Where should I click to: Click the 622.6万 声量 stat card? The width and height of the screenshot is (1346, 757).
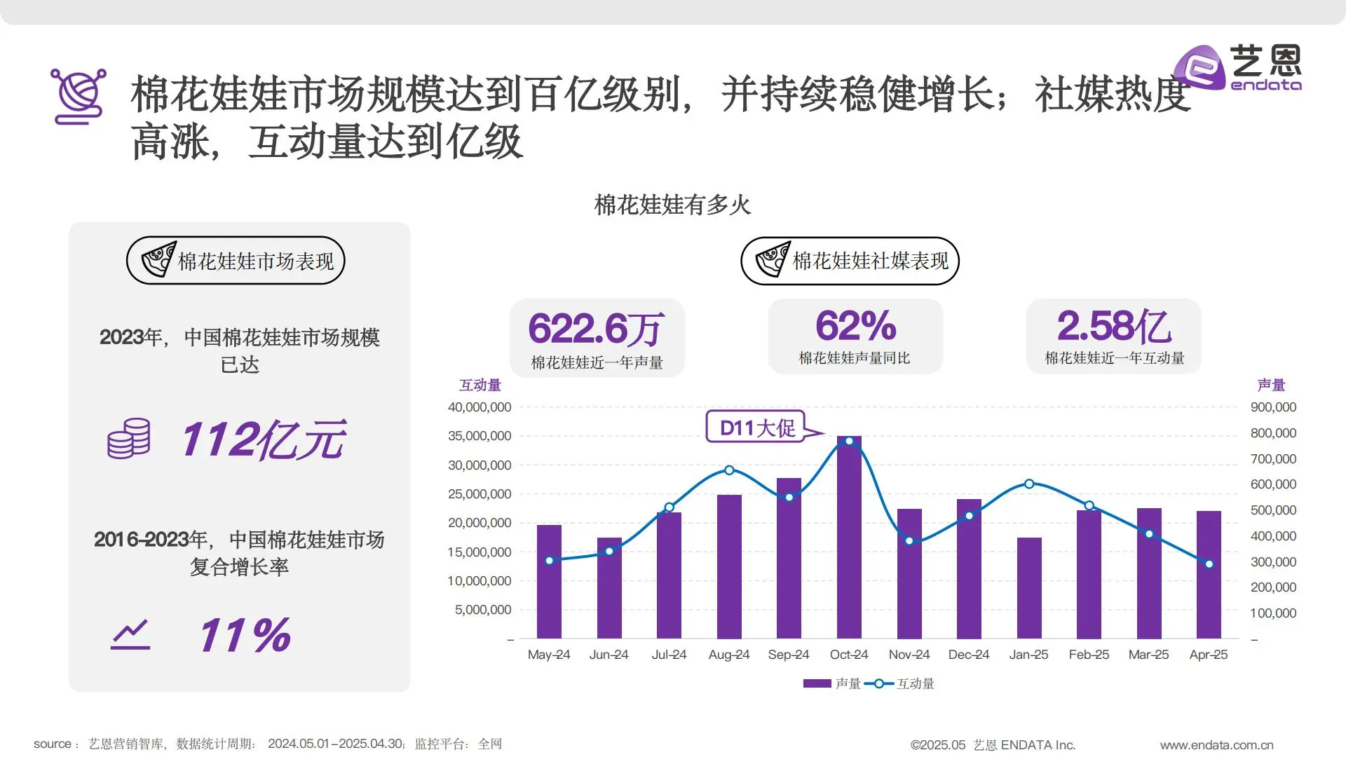click(597, 336)
